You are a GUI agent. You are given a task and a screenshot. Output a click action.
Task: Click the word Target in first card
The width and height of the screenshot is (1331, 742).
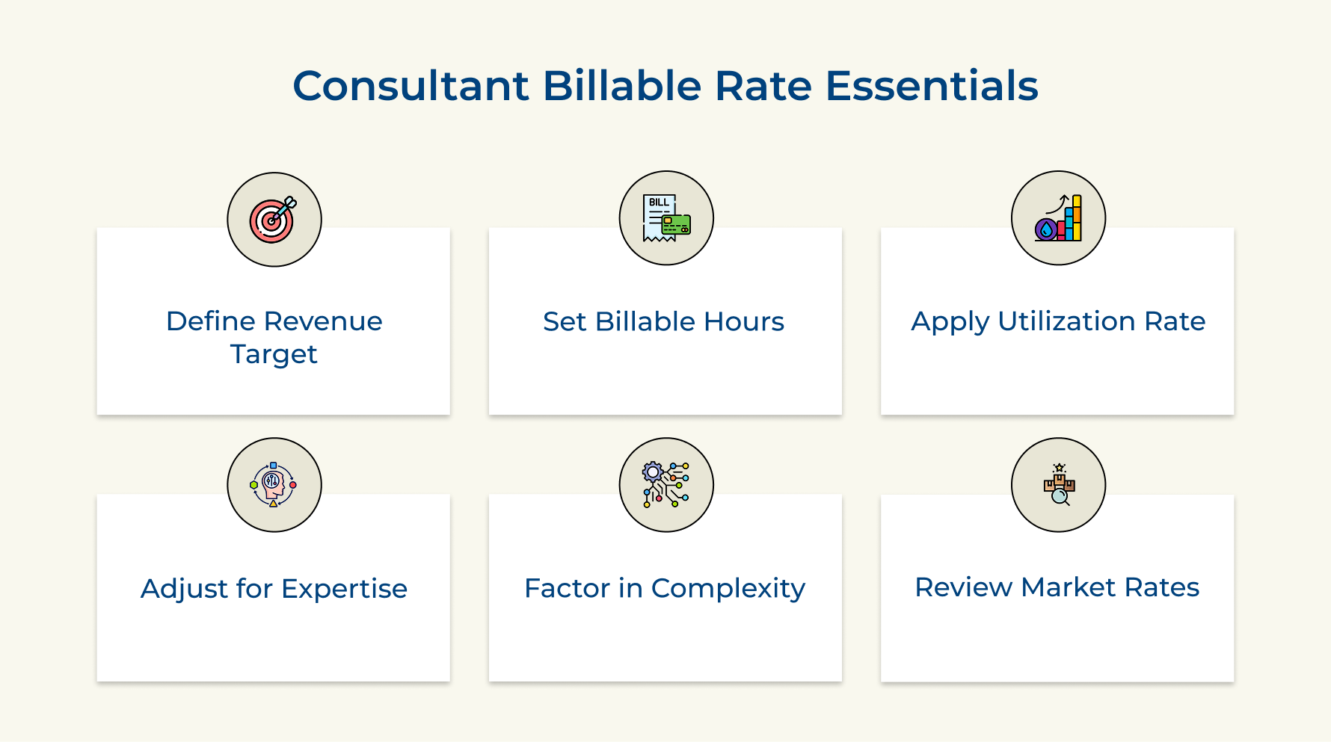point(274,354)
